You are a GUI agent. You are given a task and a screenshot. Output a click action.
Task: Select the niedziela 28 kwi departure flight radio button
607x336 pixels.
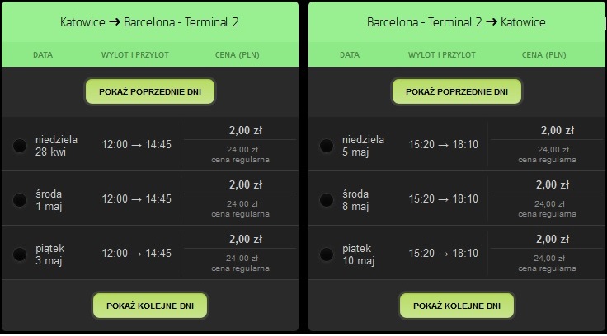click(x=20, y=146)
